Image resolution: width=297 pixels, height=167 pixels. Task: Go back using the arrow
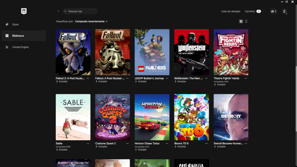58,12
